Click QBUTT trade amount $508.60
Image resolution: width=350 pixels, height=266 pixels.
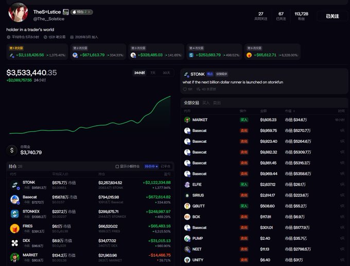click(x=267, y=206)
